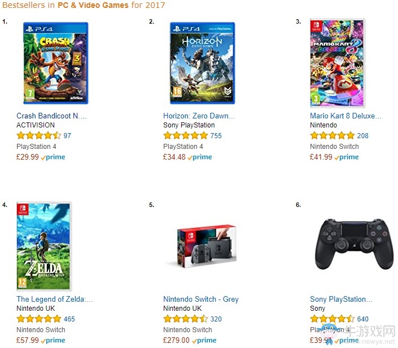Viewport: 398px width, 348px height.
Task: Open the Mario Kart 8 Deluxe cover
Action: tap(338, 63)
